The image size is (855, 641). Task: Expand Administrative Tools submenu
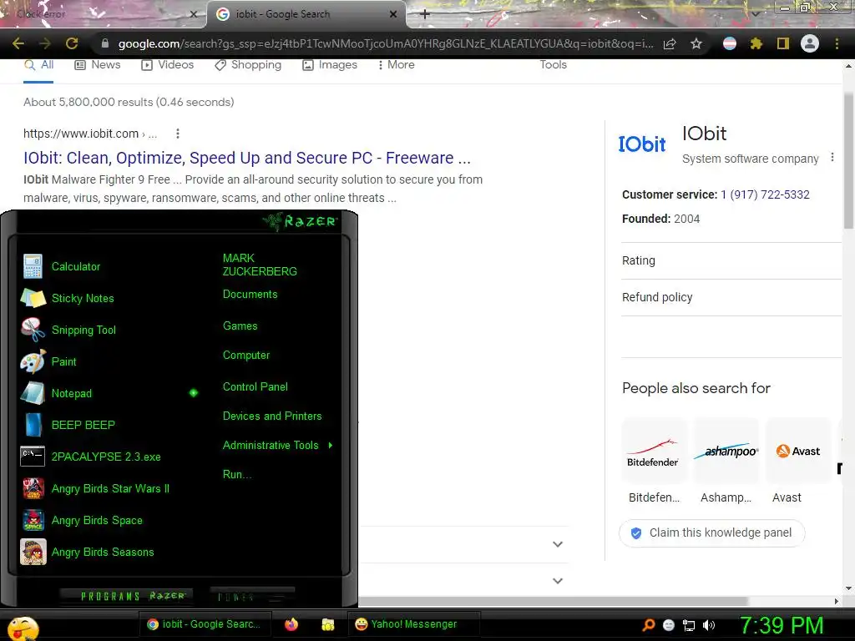(277, 446)
